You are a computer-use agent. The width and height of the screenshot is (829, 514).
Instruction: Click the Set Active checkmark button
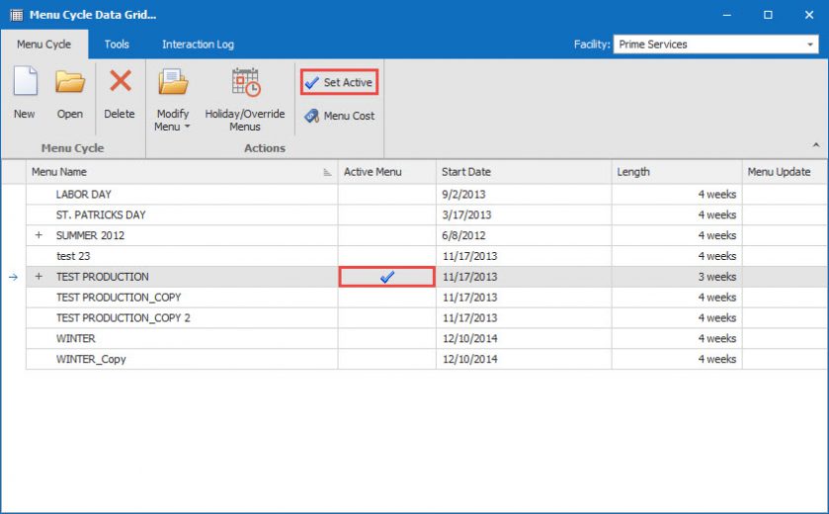pos(339,82)
